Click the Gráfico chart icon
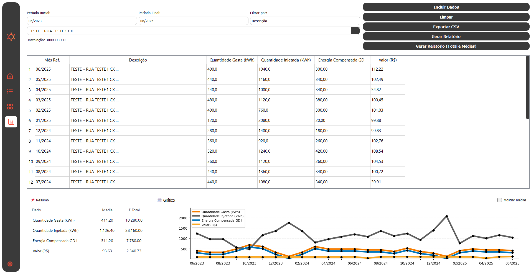The height and width of the screenshot is (272, 531). [159, 200]
